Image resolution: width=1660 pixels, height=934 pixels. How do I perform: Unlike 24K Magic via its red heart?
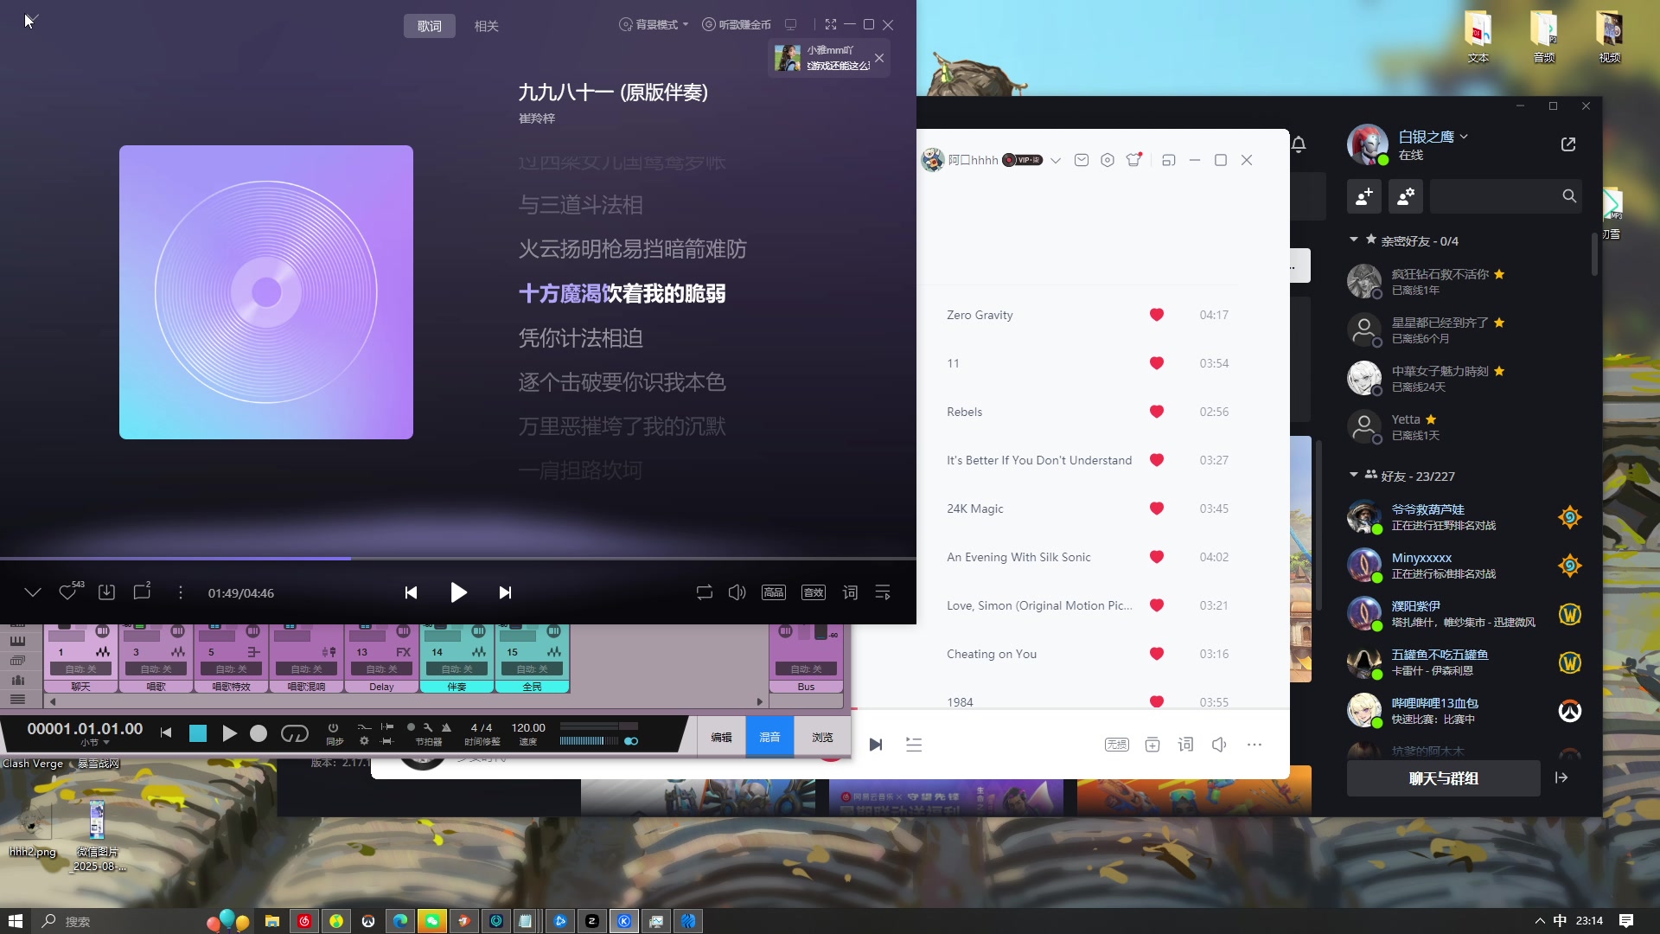(x=1157, y=509)
